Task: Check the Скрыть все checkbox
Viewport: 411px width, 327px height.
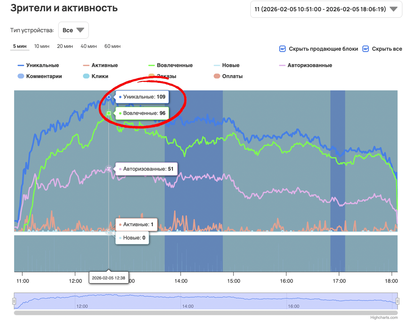Action: tap(366, 49)
